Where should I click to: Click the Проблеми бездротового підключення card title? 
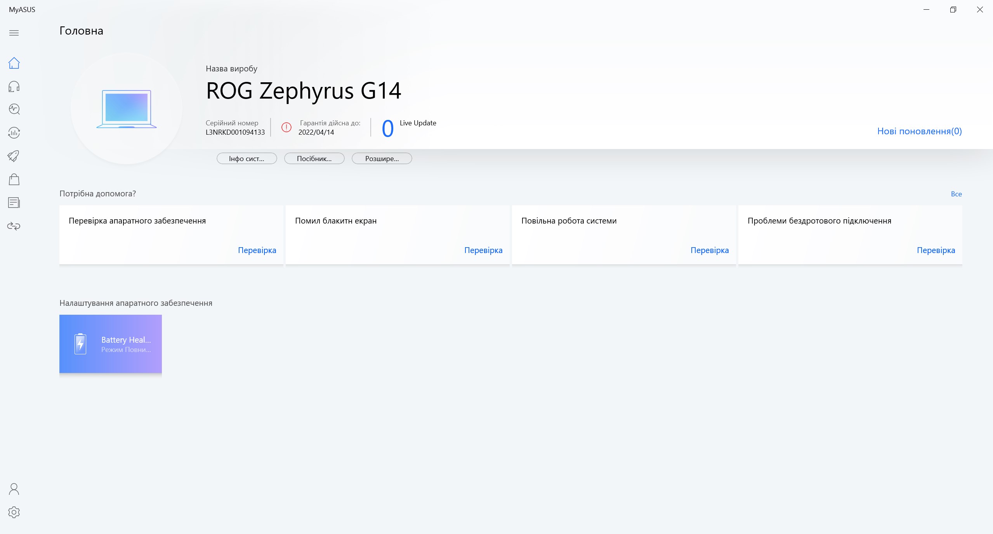click(819, 221)
